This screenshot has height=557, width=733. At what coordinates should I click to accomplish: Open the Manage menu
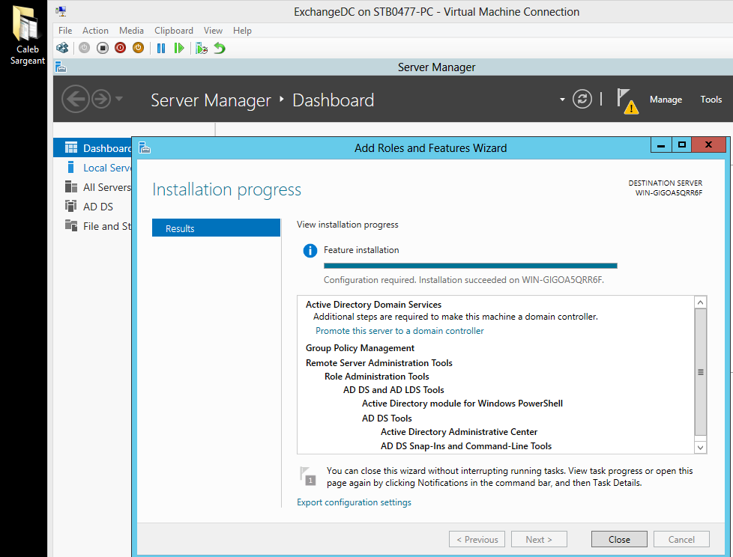click(x=666, y=100)
